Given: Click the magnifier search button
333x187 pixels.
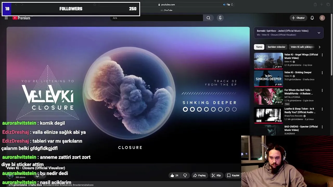Looking at the screenshot, I should coord(208,18).
